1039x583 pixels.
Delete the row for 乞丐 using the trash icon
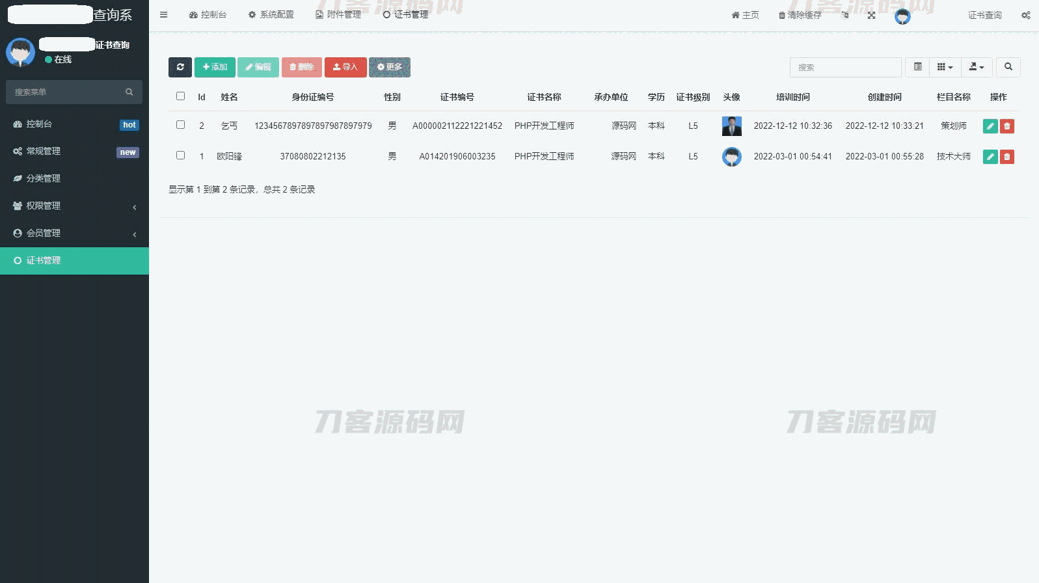pyautogui.click(x=1007, y=126)
